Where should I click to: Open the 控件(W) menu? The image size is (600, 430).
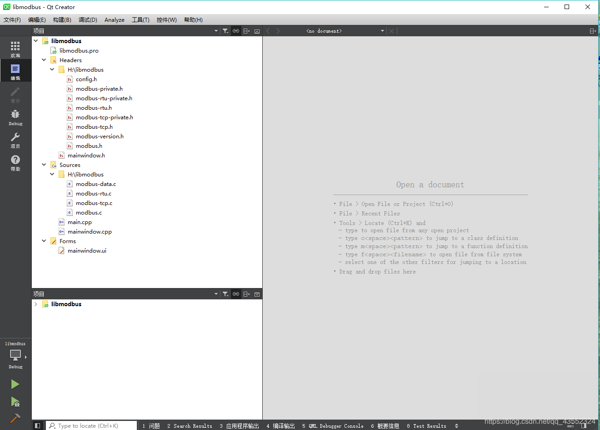(x=167, y=20)
